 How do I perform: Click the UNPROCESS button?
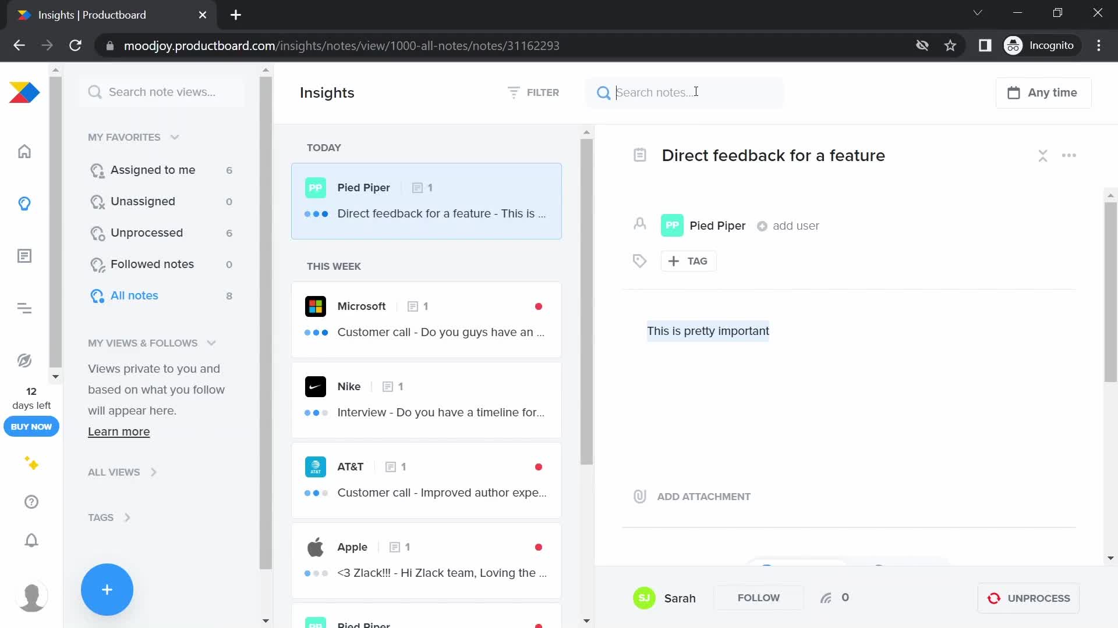[x=1028, y=598]
